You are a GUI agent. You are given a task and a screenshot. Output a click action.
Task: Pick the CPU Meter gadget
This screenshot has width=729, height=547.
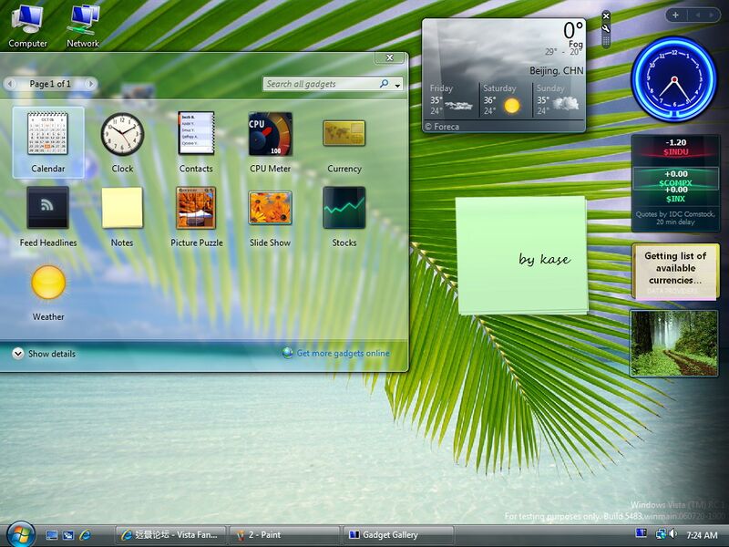pyautogui.click(x=270, y=134)
